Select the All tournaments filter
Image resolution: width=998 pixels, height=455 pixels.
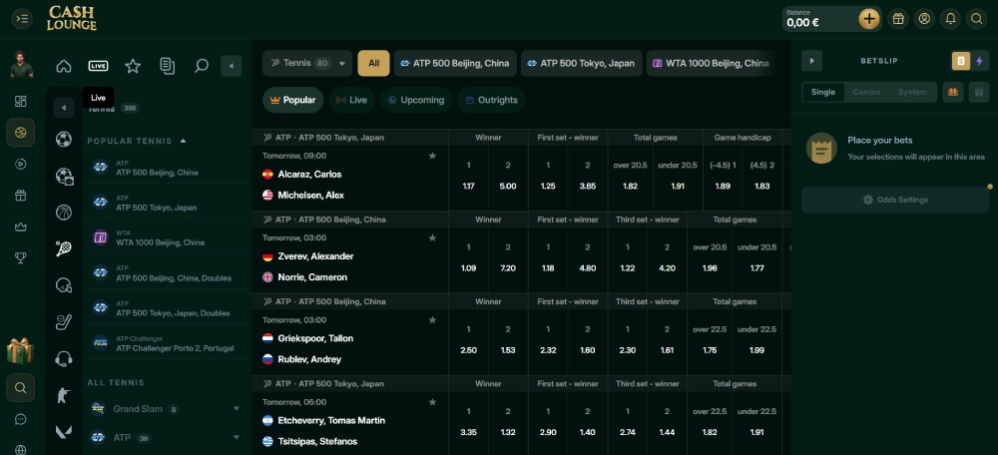tap(373, 63)
